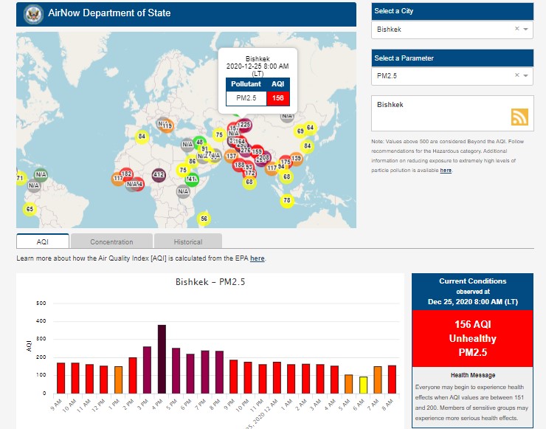Select the yellow 56 map marker
The image size is (546, 429).
coord(204,219)
